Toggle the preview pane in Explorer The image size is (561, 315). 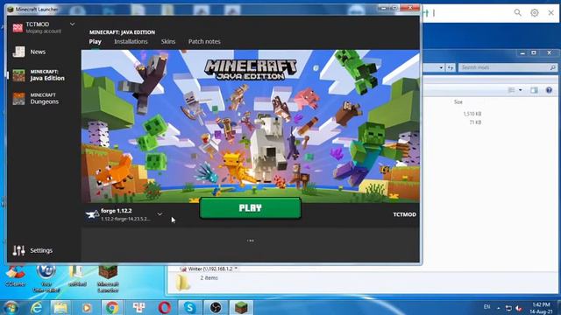534,90
